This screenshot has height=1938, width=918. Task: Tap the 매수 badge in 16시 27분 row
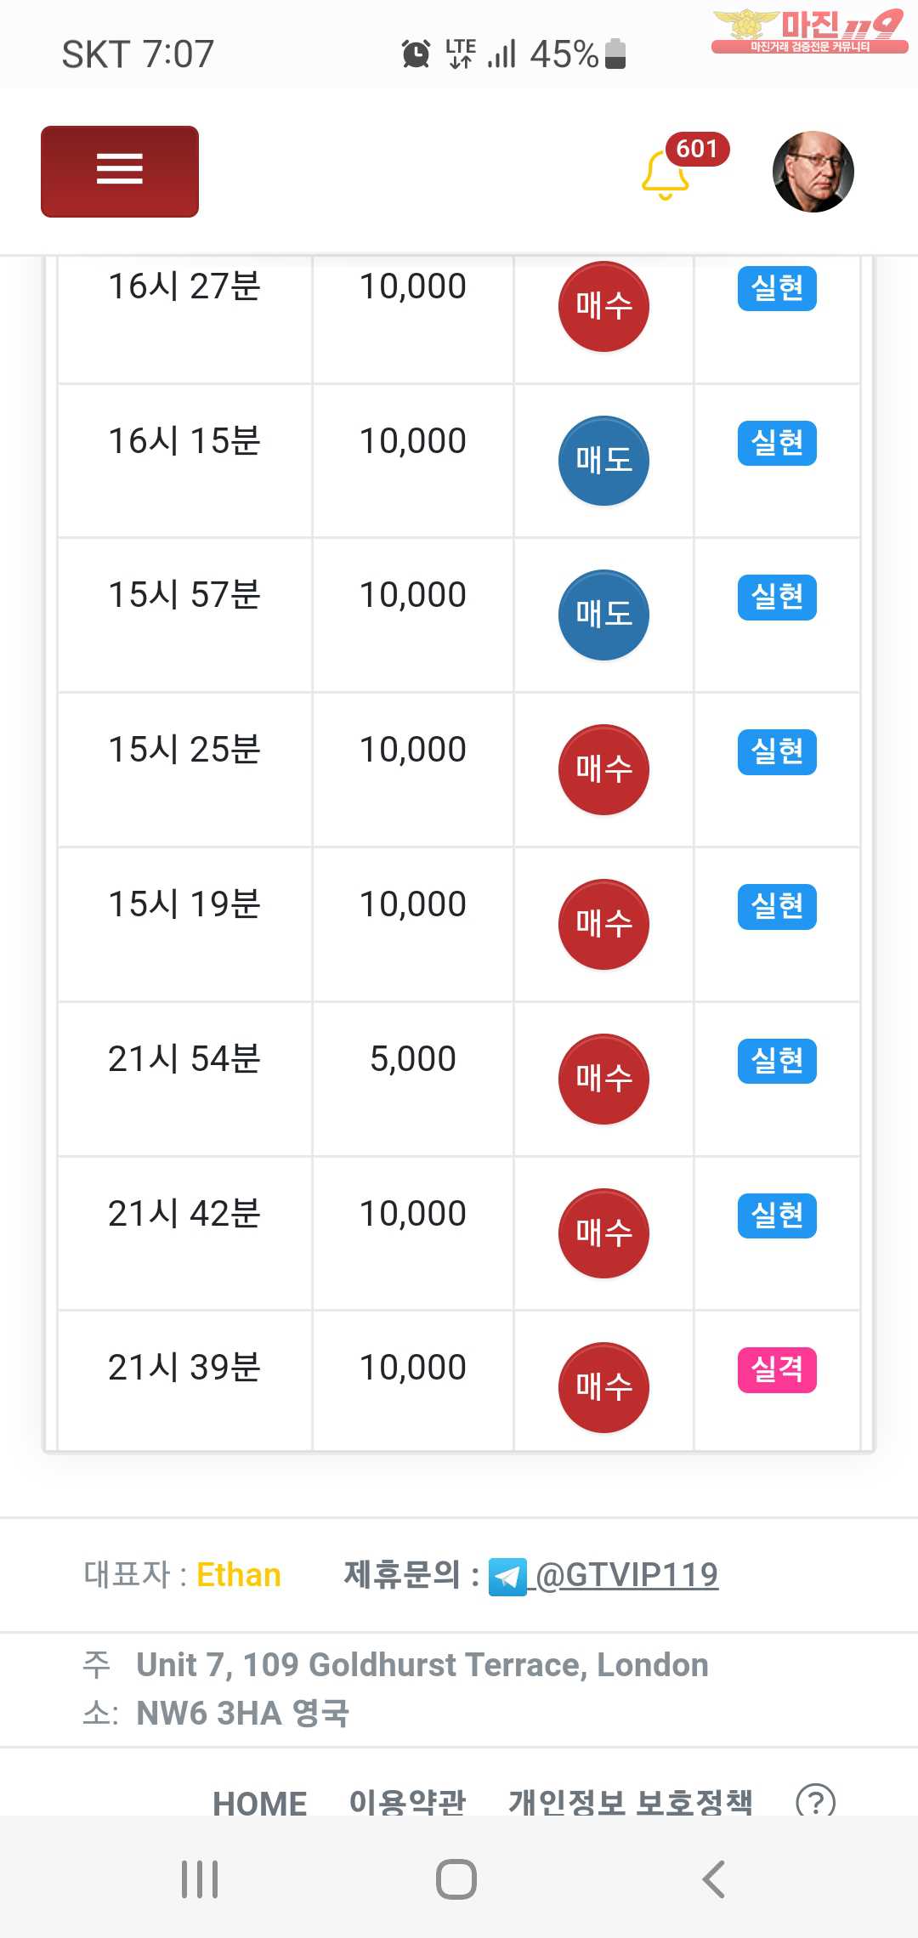click(x=603, y=306)
